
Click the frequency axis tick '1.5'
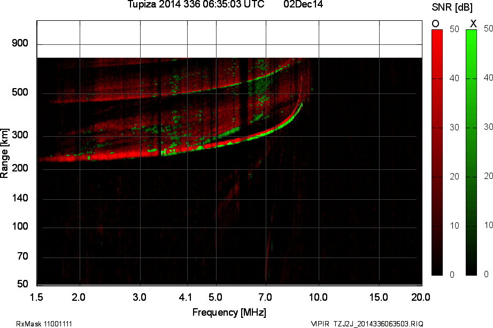tap(36, 297)
